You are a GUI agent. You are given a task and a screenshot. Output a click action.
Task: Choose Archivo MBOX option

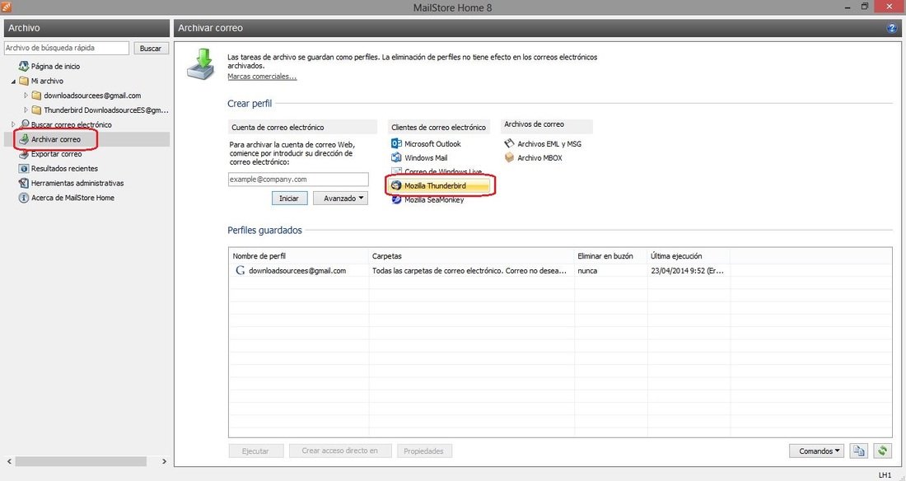pos(539,158)
